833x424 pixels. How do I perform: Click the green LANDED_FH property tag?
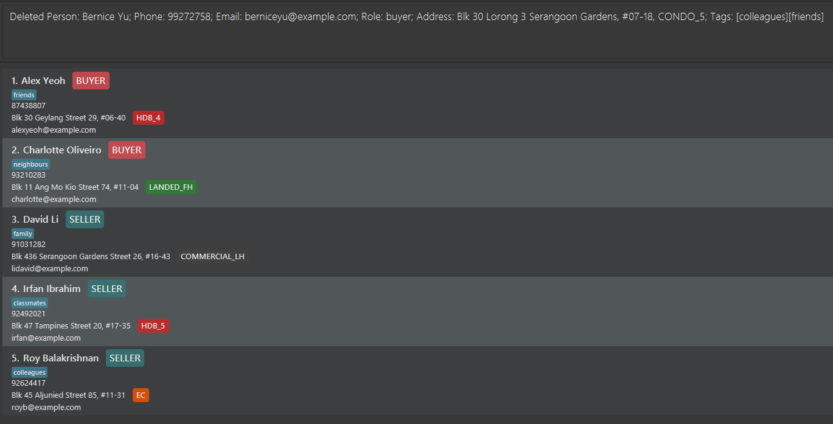pyautogui.click(x=171, y=187)
